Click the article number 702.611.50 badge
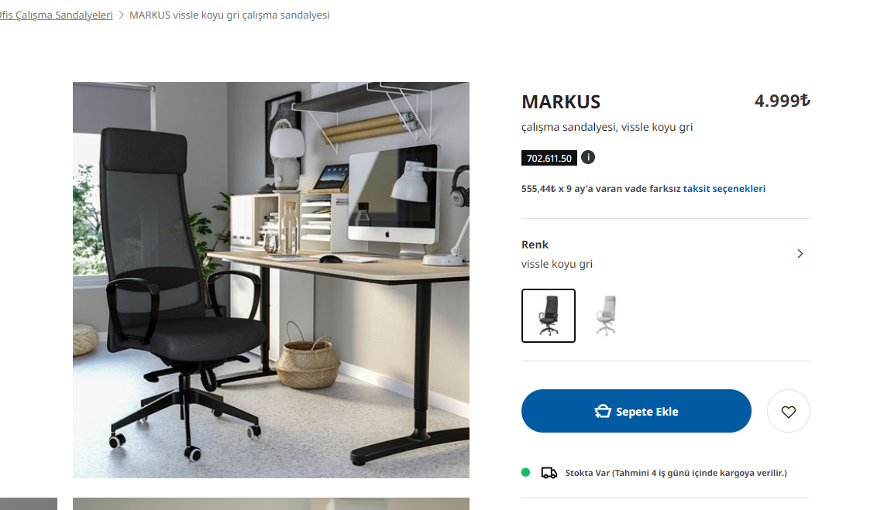Image resolution: width=891 pixels, height=510 pixels. coord(549,159)
